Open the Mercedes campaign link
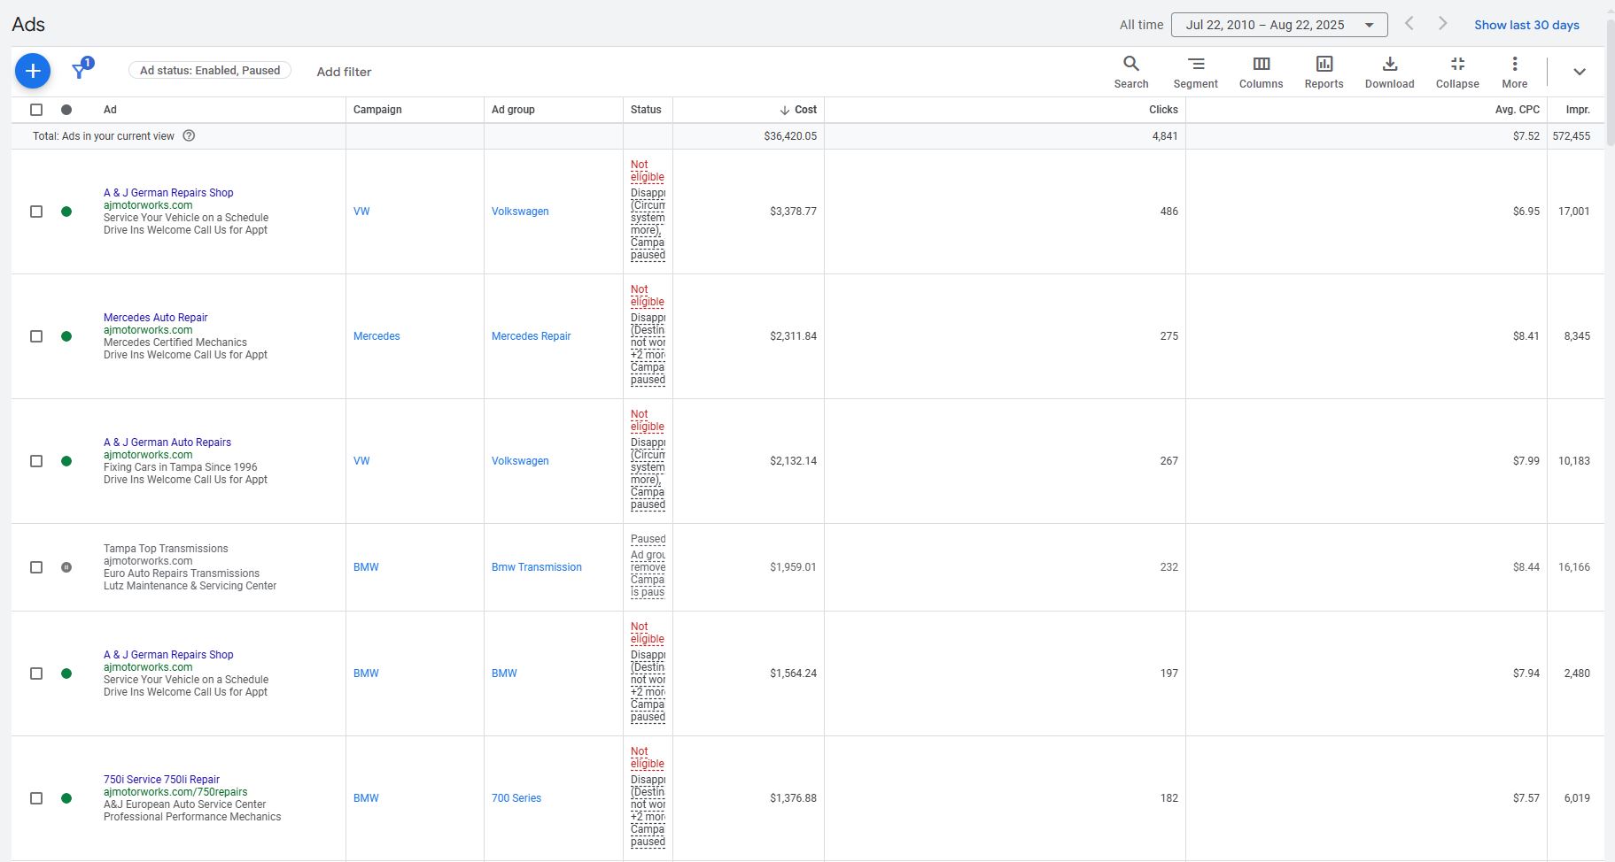The image size is (1615, 862). click(x=377, y=336)
